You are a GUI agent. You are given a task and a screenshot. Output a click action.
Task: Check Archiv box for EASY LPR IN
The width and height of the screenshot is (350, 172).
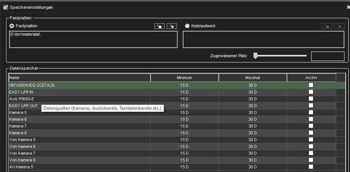pyautogui.click(x=311, y=92)
